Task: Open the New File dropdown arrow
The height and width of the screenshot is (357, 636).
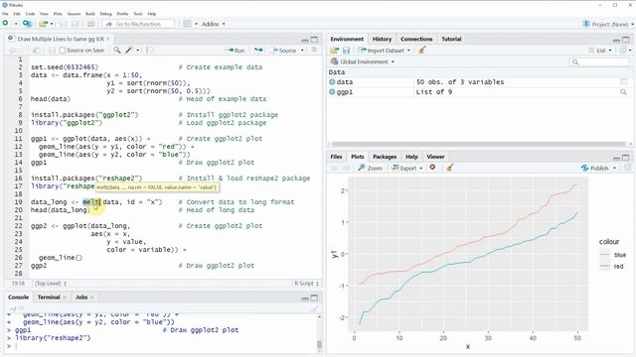Action: [16, 24]
